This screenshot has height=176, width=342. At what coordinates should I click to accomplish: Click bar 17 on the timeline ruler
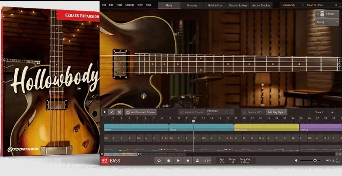click(236, 118)
